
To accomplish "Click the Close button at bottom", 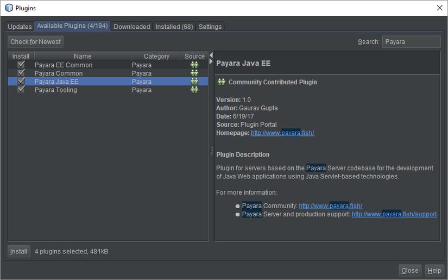I will [x=409, y=271].
